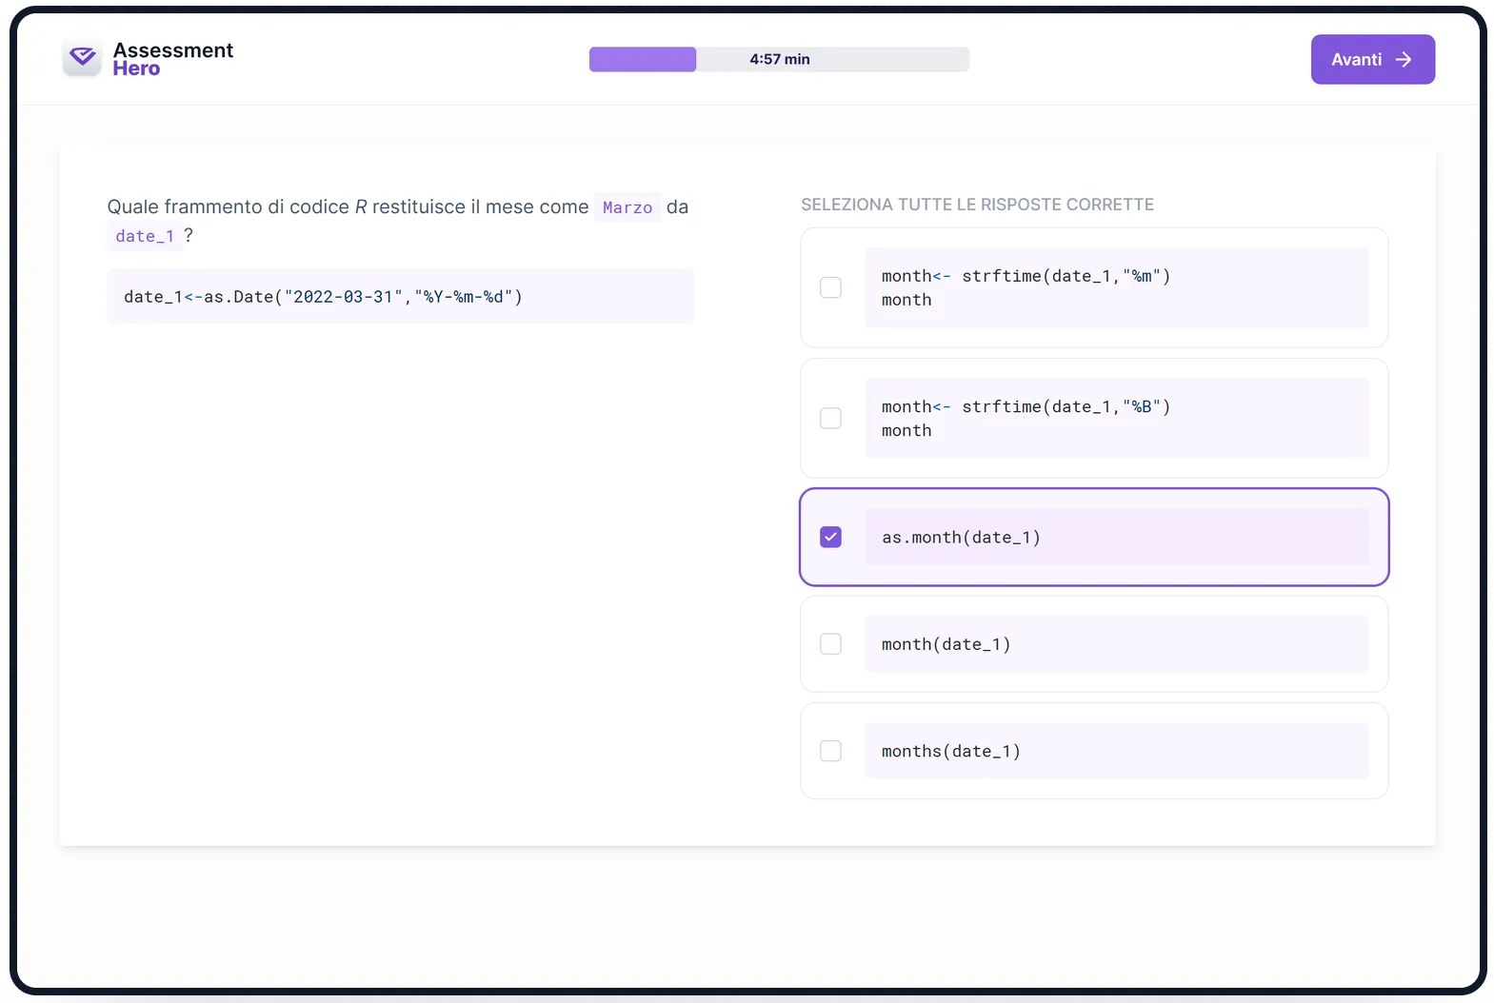Uncheck the as.month(date_1) checkbox
1494x1003 pixels.
[x=830, y=537]
